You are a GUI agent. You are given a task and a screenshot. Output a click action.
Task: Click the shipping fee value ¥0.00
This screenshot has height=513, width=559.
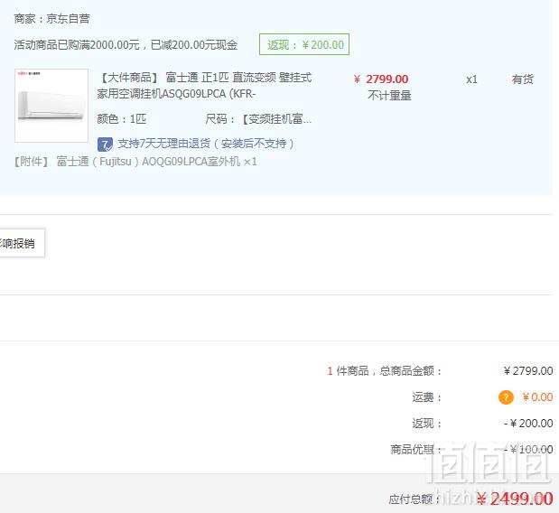(x=537, y=397)
